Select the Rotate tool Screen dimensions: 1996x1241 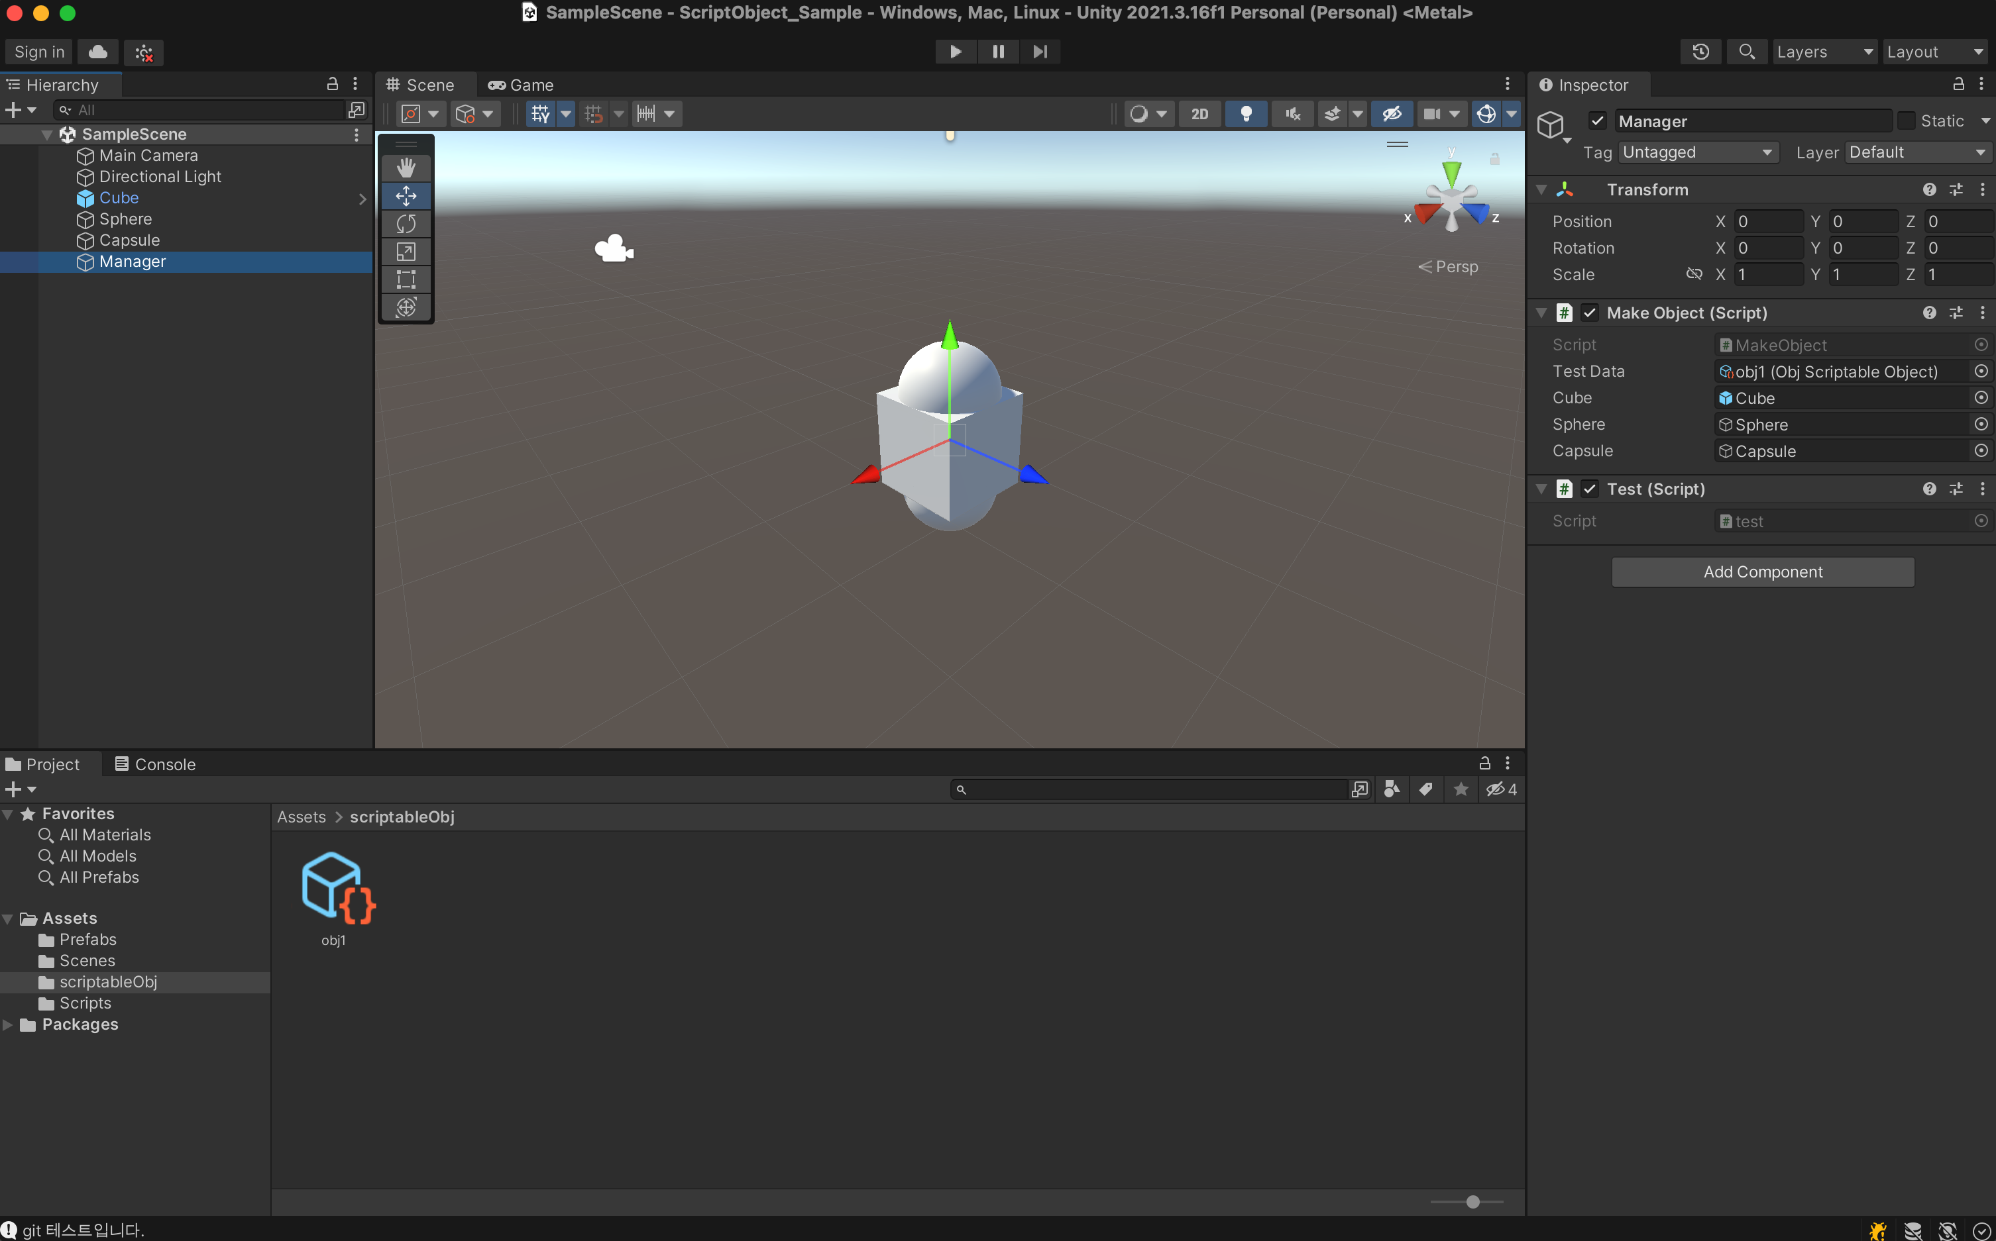406,223
